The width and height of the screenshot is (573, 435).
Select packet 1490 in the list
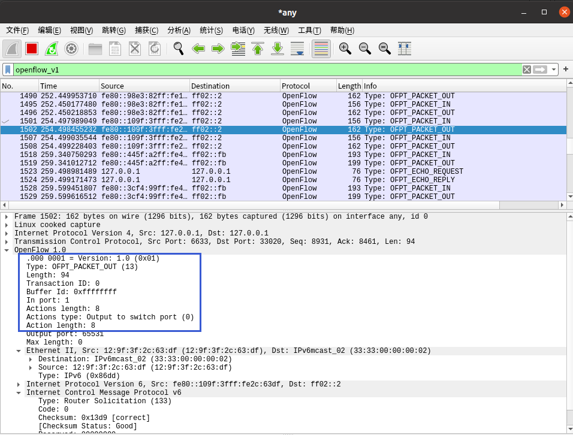(x=284, y=96)
